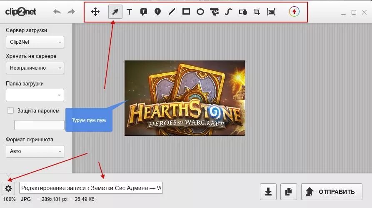The height and width of the screenshot is (208, 372).
Task: Select the numbered marker tool
Action: tap(157, 12)
